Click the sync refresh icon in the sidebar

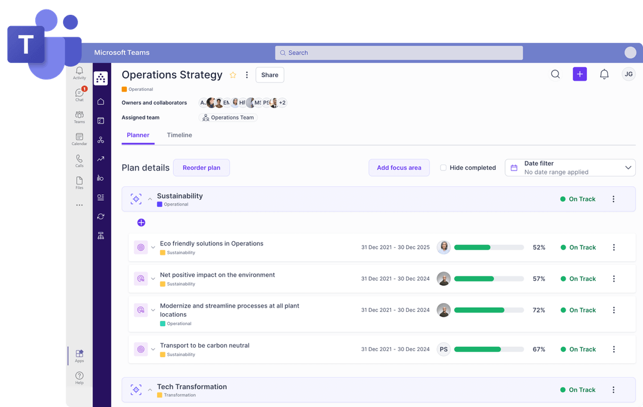101,216
